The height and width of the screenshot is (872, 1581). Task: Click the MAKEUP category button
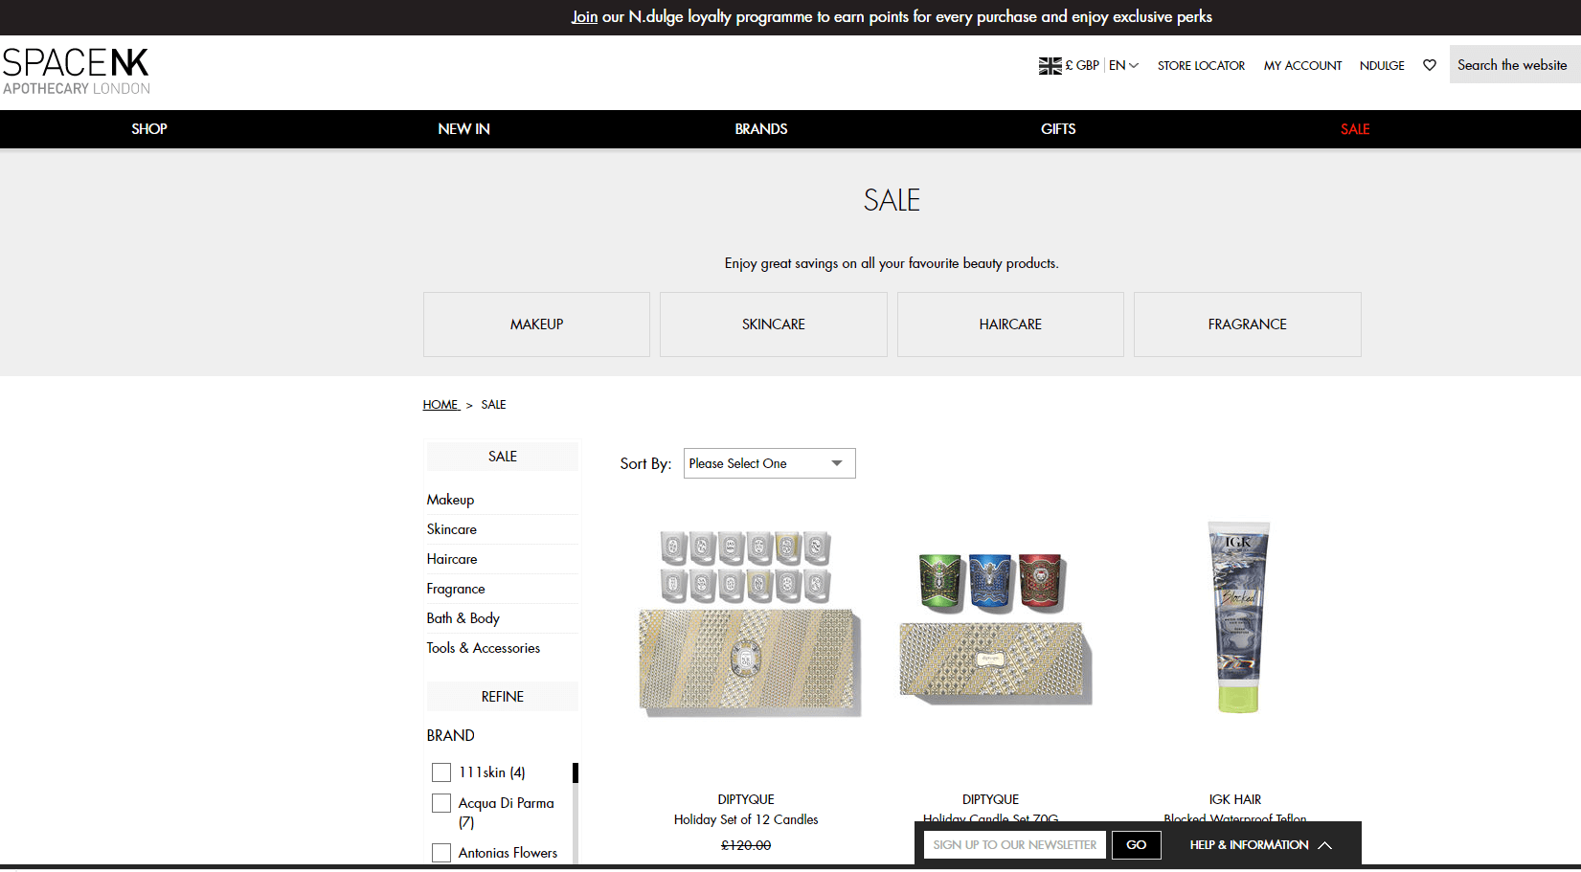coord(536,324)
